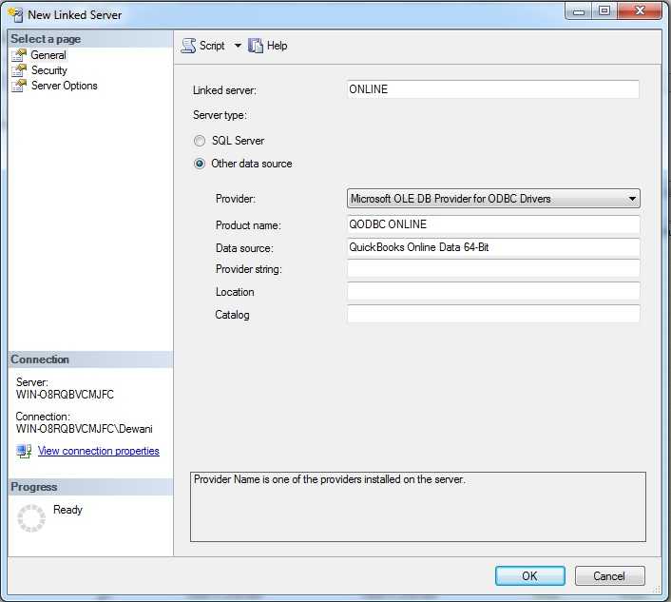671x602 pixels.
Task: Open the Provider dropdown list
Action: [631, 199]
